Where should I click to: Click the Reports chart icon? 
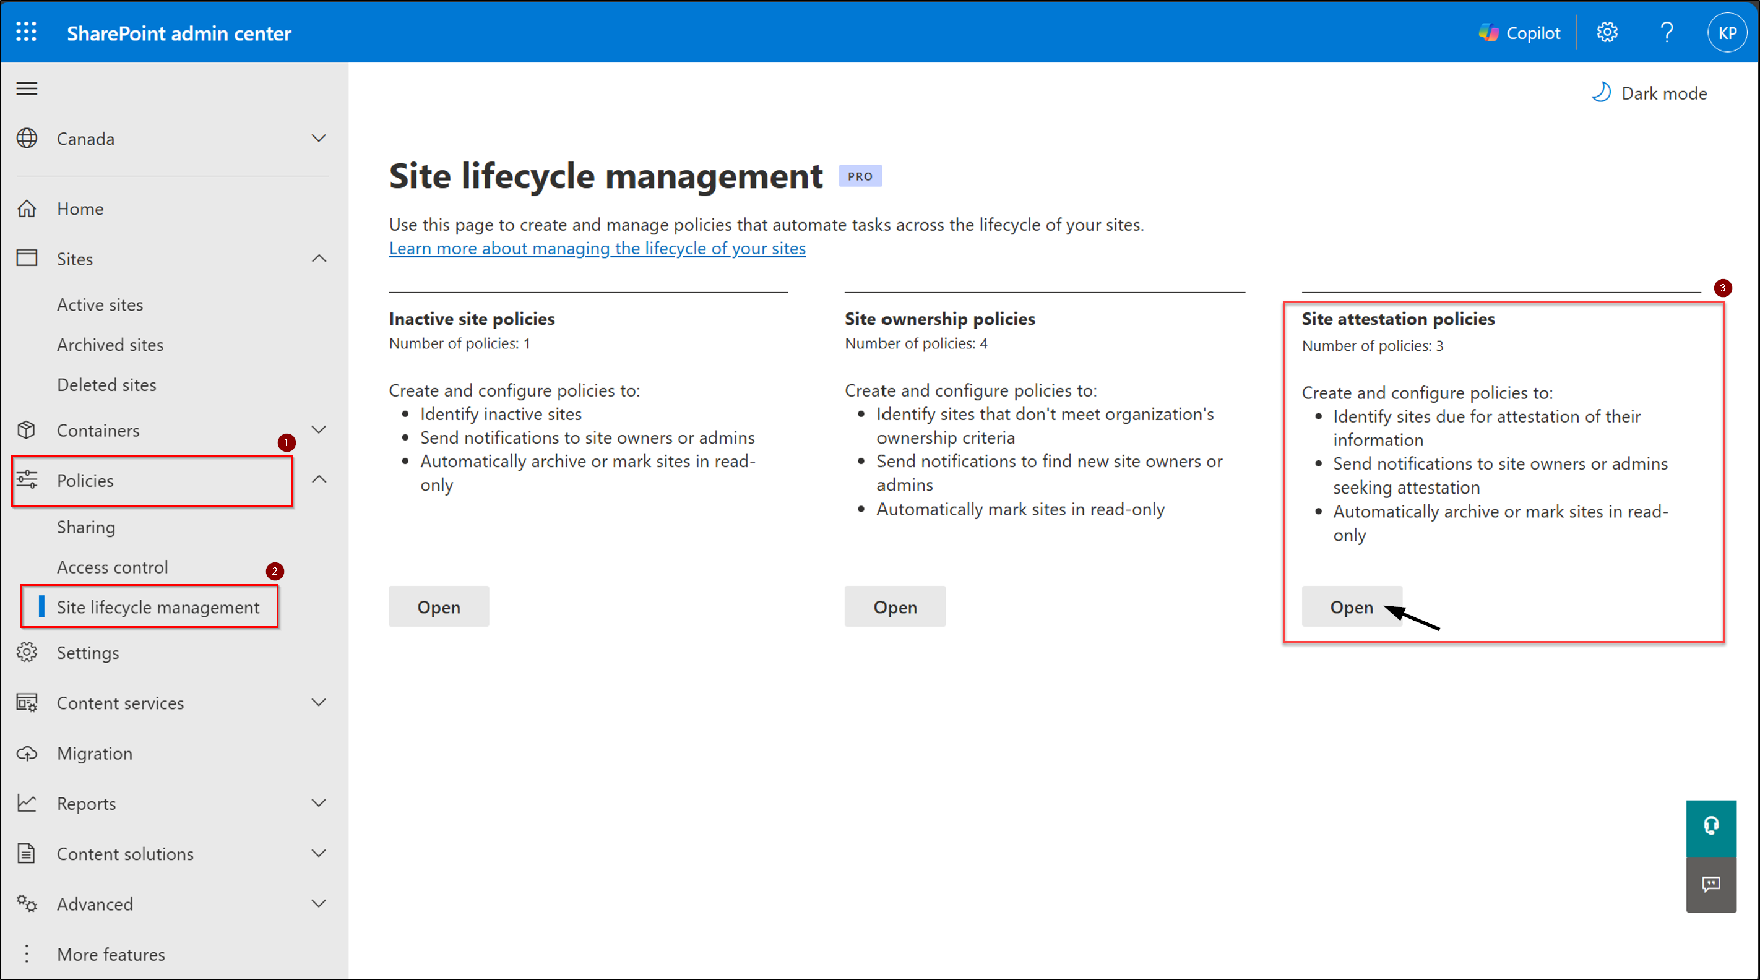27,803
